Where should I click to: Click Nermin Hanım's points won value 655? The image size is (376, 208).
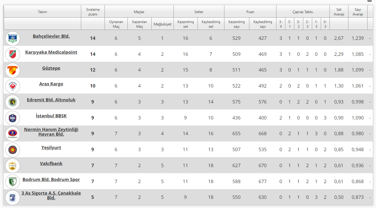pyautogui.click(x=236, y=134)
